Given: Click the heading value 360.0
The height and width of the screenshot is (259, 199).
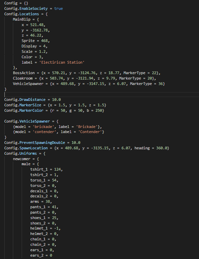Looking at the screenshot, I should [161, 148].
